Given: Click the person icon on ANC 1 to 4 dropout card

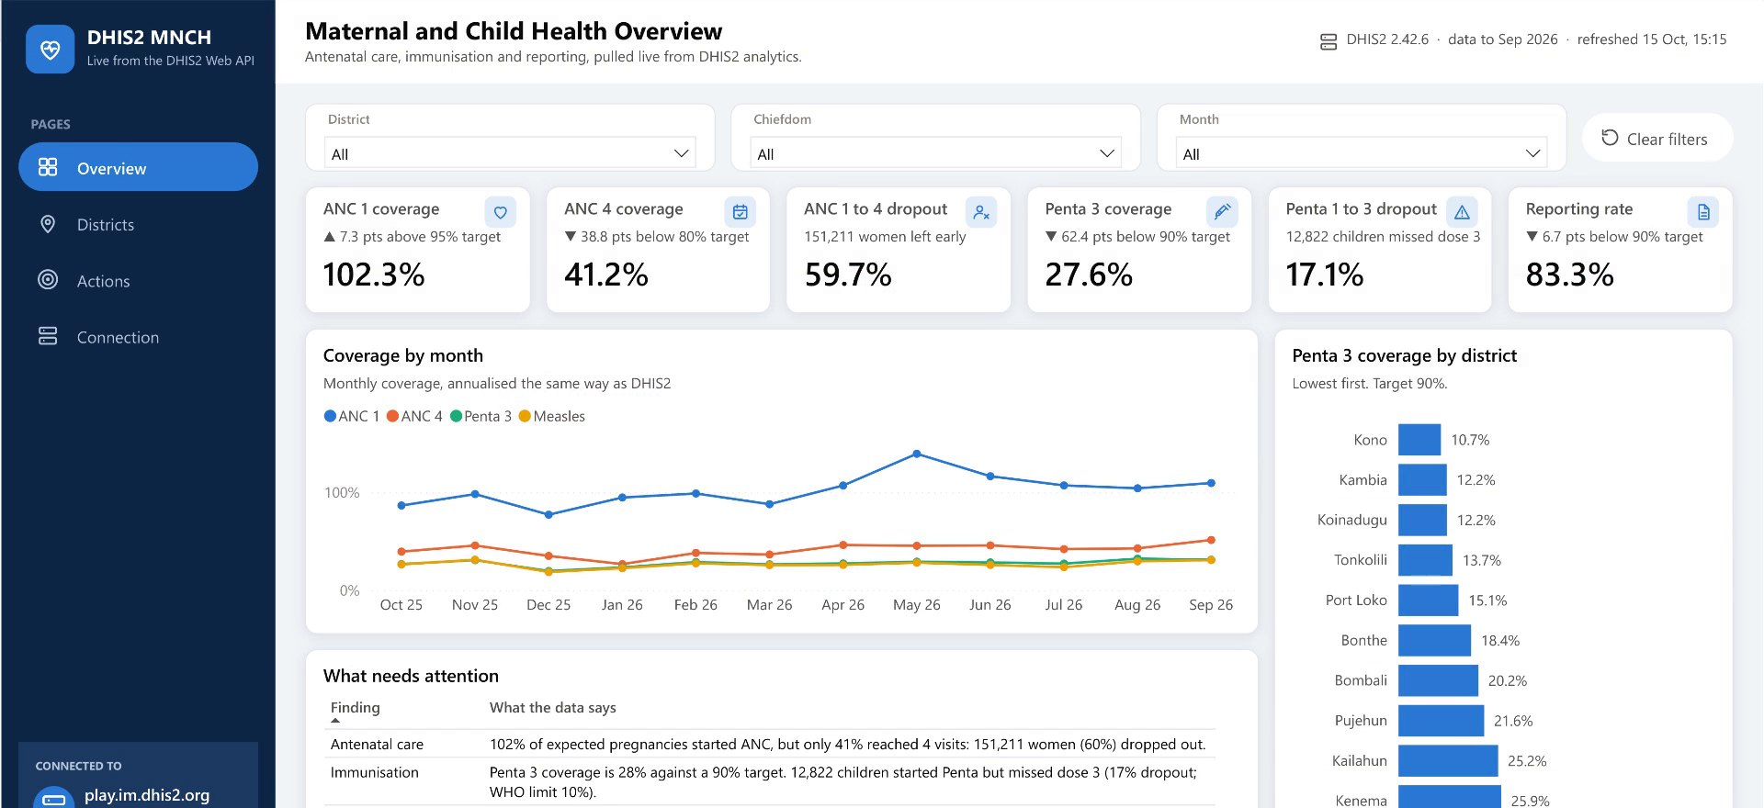Looking at the screenshot, I should (x=981, y=212).
